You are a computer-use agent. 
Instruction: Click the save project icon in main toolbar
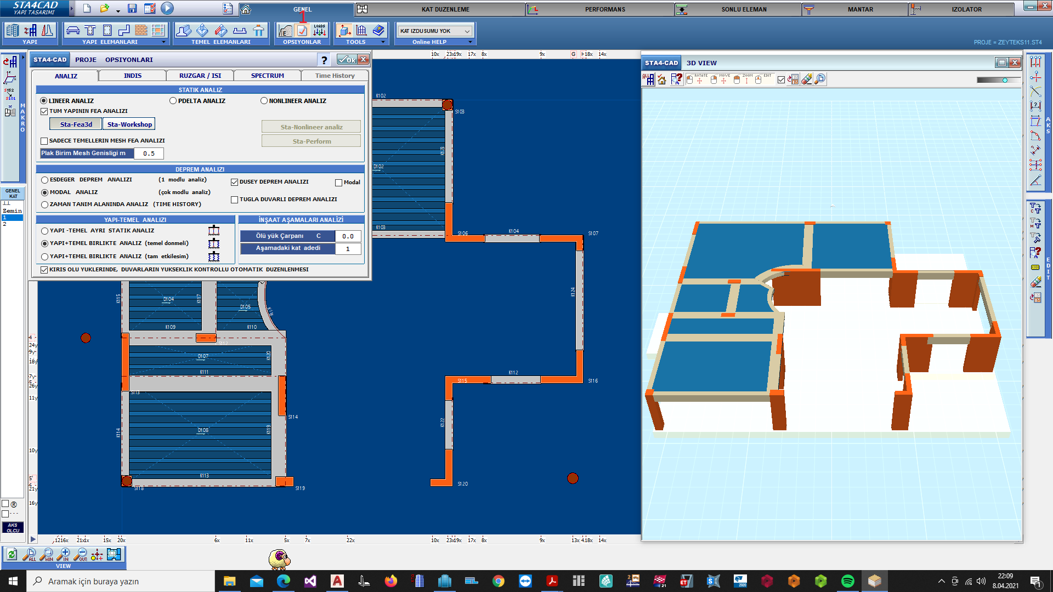(131, 9)
